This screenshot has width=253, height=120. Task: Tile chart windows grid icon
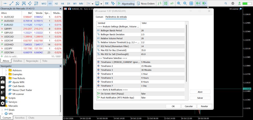[x=191, y=3]
